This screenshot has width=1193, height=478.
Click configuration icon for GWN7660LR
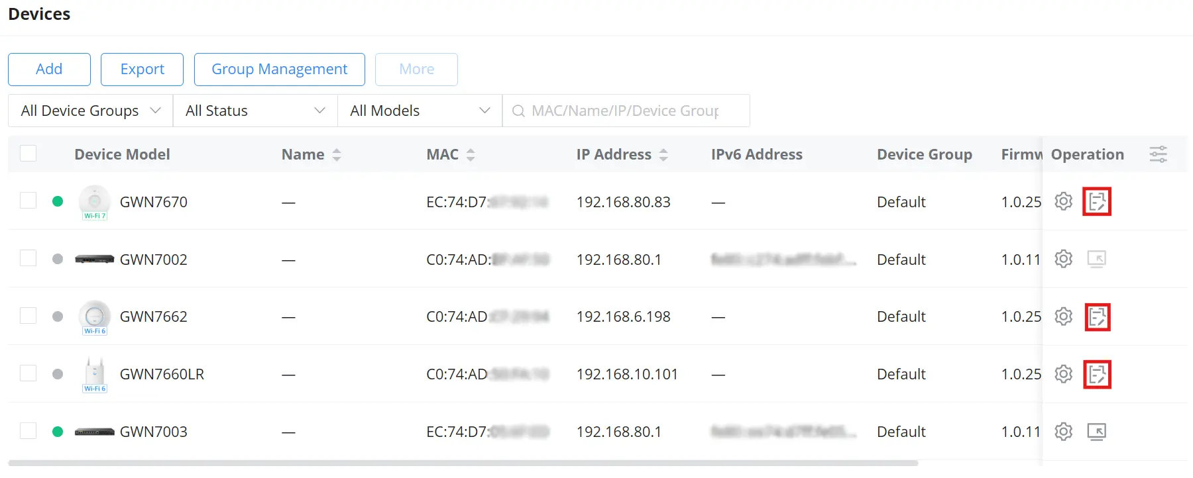point(1097,374)
